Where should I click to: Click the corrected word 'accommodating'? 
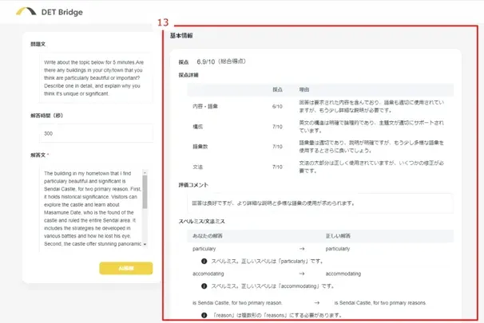click(x=343, y=274)
